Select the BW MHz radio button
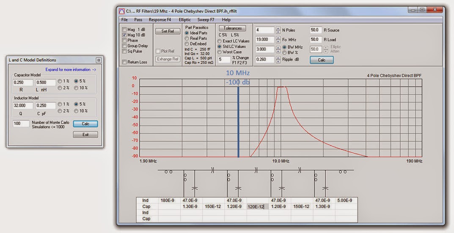454x233 pixels. coord(284,47)
